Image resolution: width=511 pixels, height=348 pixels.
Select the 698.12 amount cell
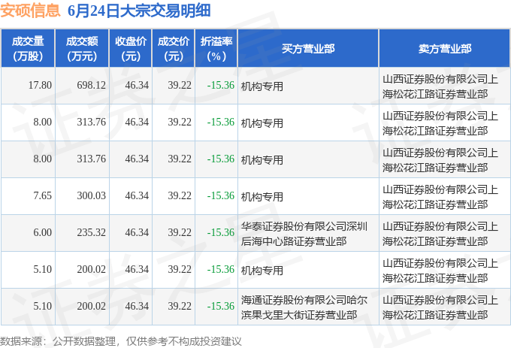point(82,86)
